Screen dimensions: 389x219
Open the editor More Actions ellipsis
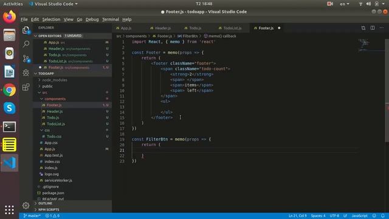point(382,28)
